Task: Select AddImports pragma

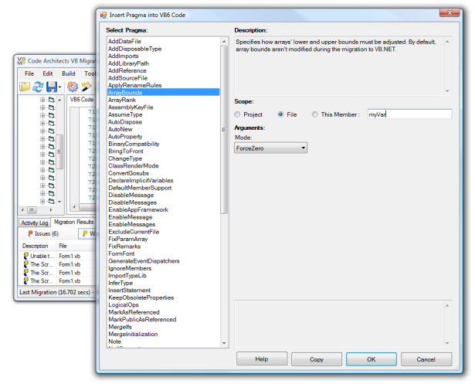Action: 163,56
